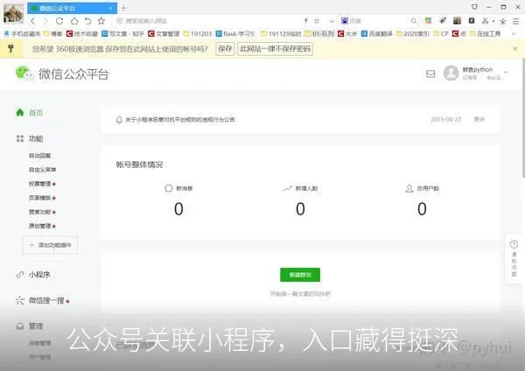Click the 添加功能插件 button
525x371 pixels.
coord(50,245)
